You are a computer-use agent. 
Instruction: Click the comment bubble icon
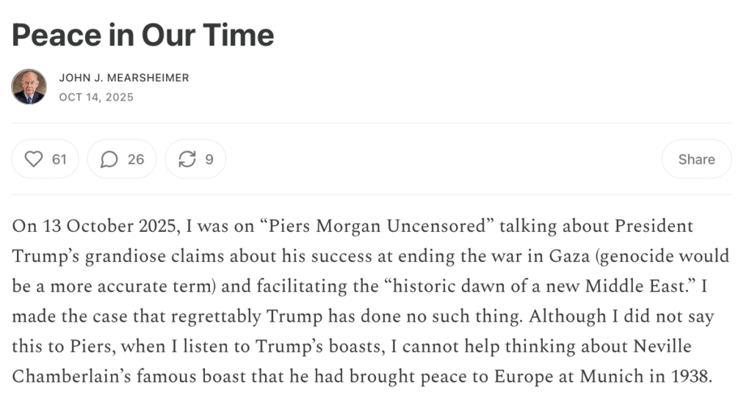(109, 159)
